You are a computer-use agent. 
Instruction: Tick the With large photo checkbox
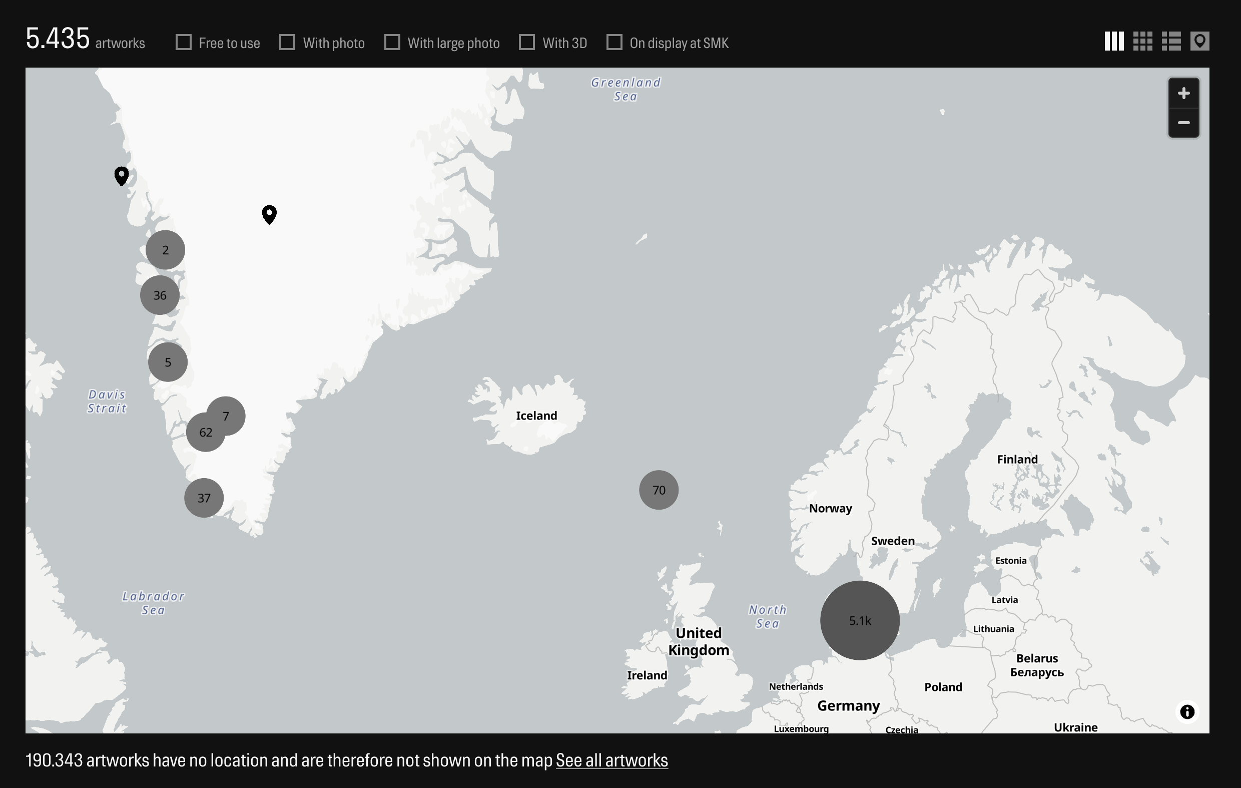point(392,42)
